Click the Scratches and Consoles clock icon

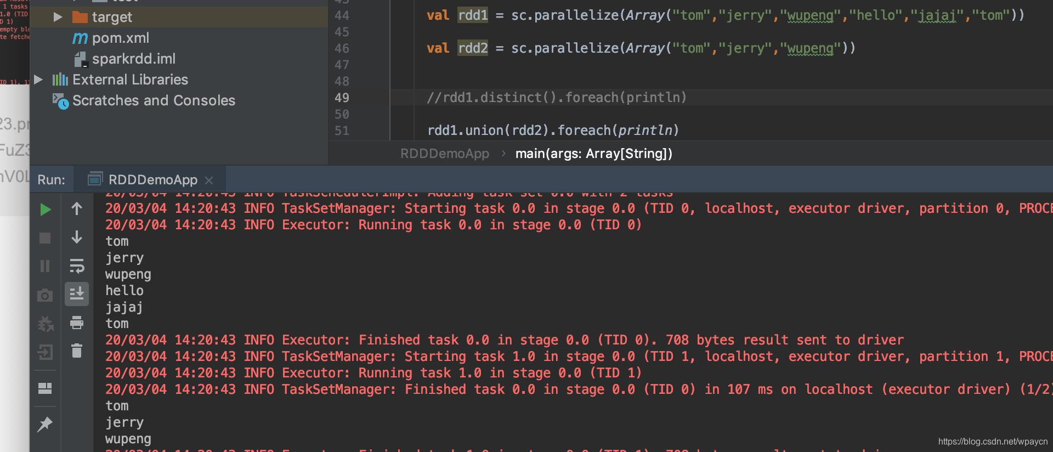60,101
